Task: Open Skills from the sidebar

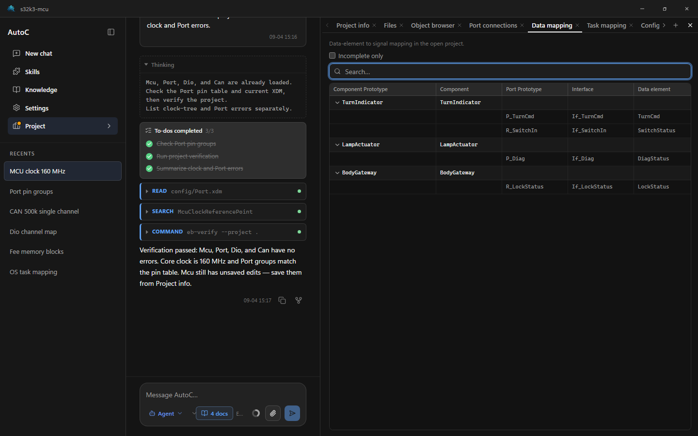Action: (63, 72)
